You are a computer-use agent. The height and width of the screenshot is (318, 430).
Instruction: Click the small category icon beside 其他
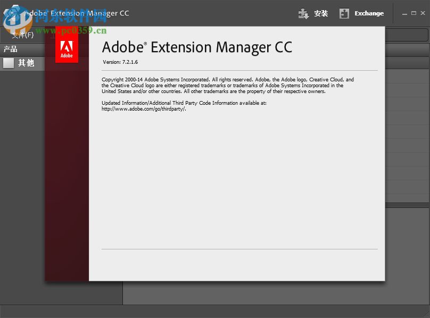point(9,63)
